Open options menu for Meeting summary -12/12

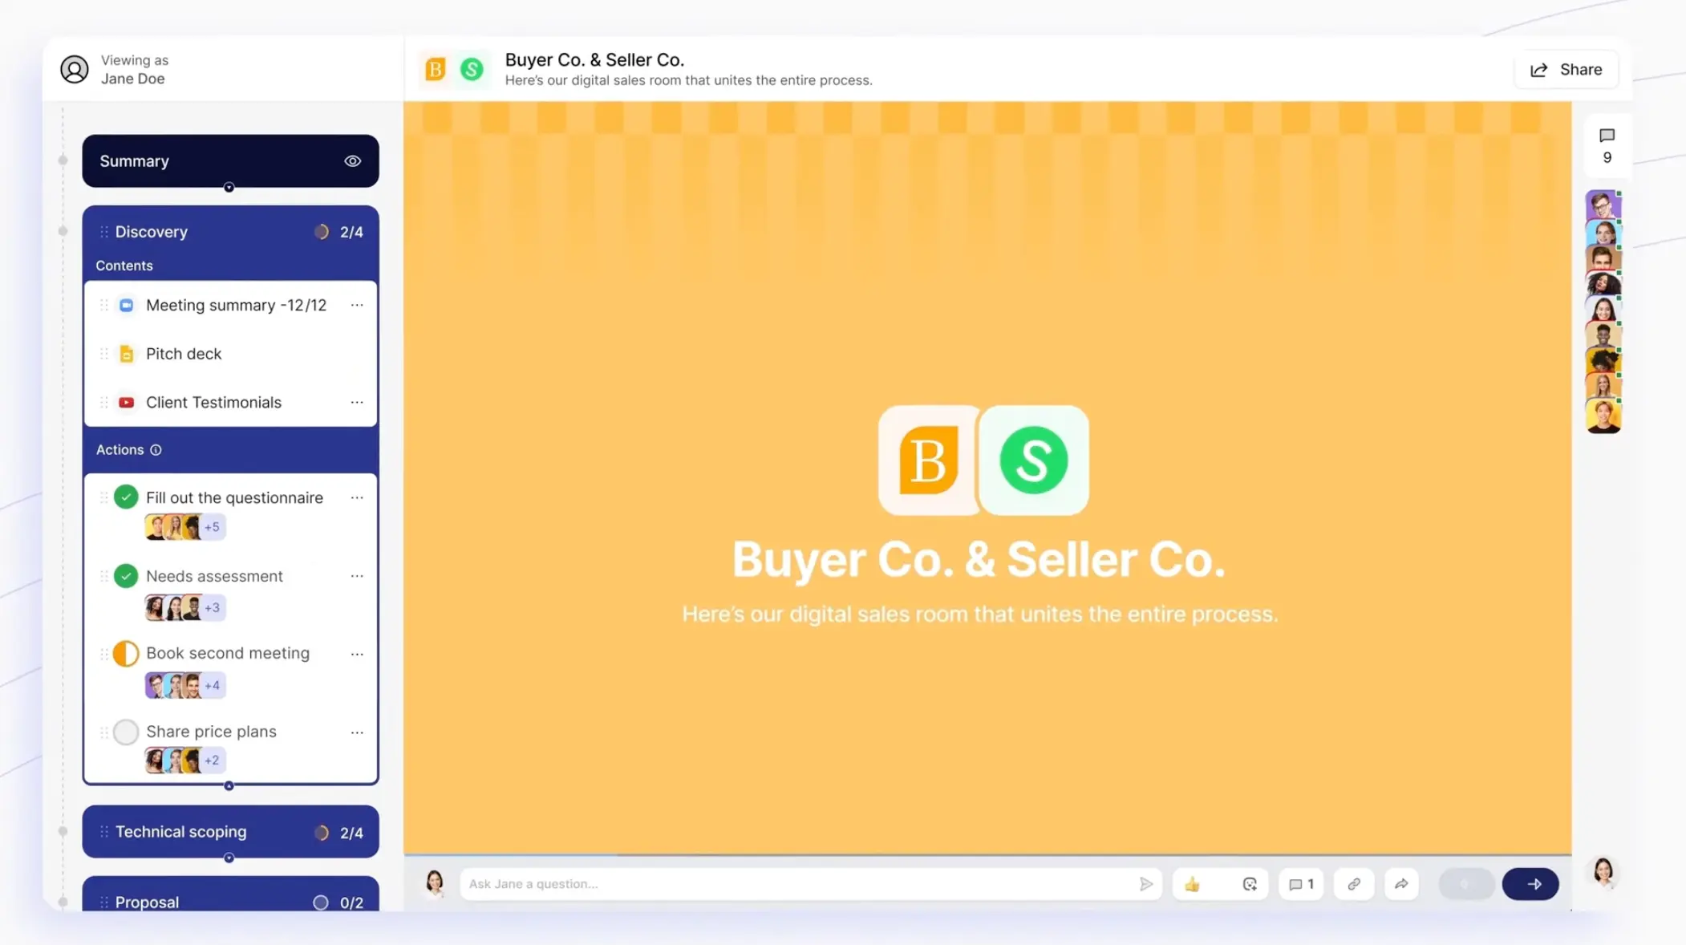(358, 305)
